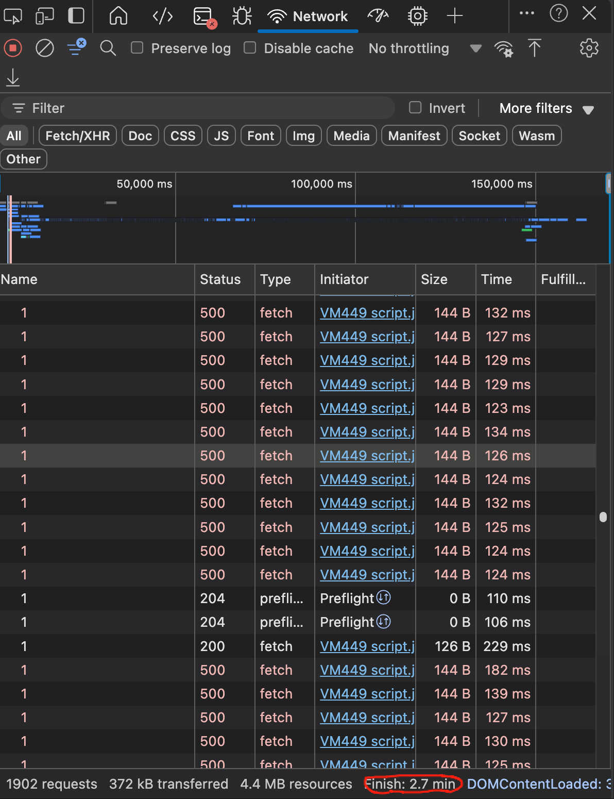Clear the network log

45,48
